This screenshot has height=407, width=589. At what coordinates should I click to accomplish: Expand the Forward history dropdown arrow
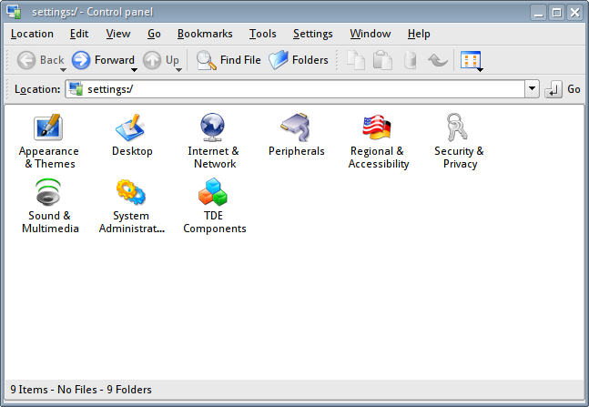(134, 70)
